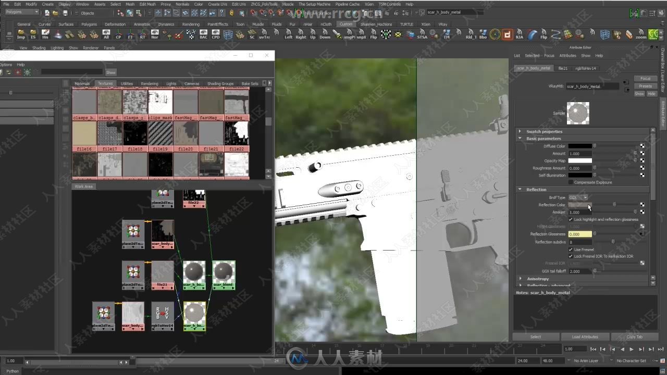Select the Materials tab in Hypershade
667x375 pixels.
82,83
